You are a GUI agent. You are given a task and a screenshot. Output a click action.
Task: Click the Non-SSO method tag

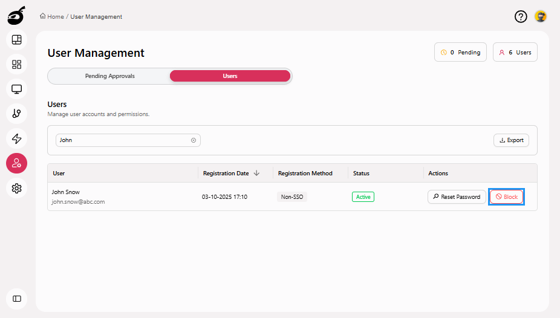tap(291, 196)
